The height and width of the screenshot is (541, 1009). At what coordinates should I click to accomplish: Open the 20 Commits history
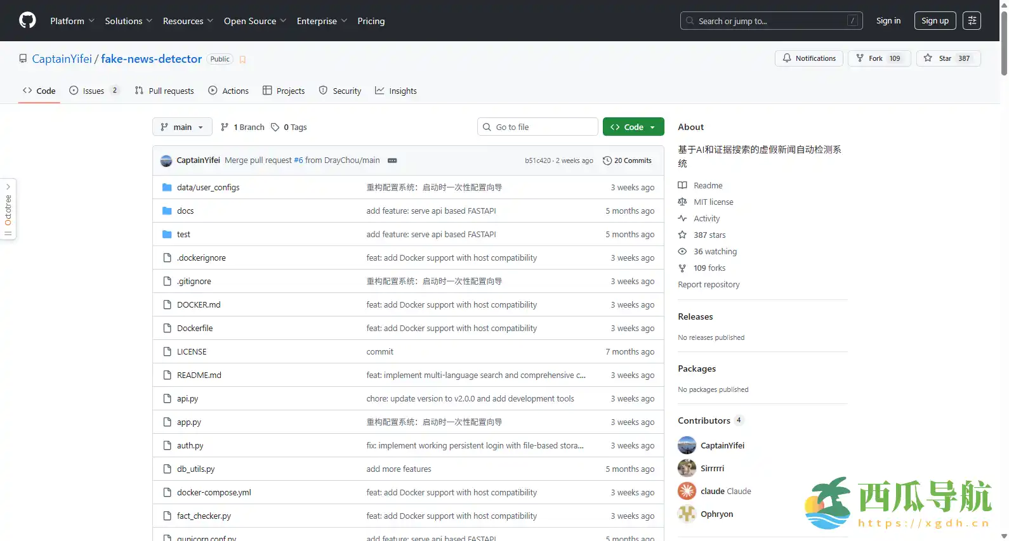tap(627, 160)
